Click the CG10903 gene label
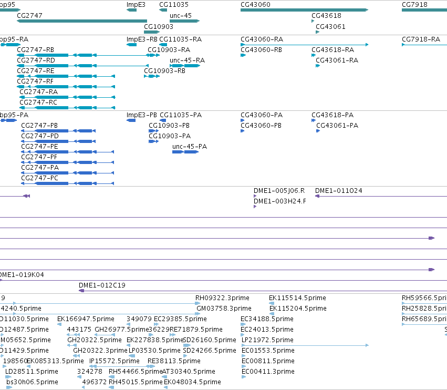The height and width of the screenshot is (390, 447). (x=159, y=26)
